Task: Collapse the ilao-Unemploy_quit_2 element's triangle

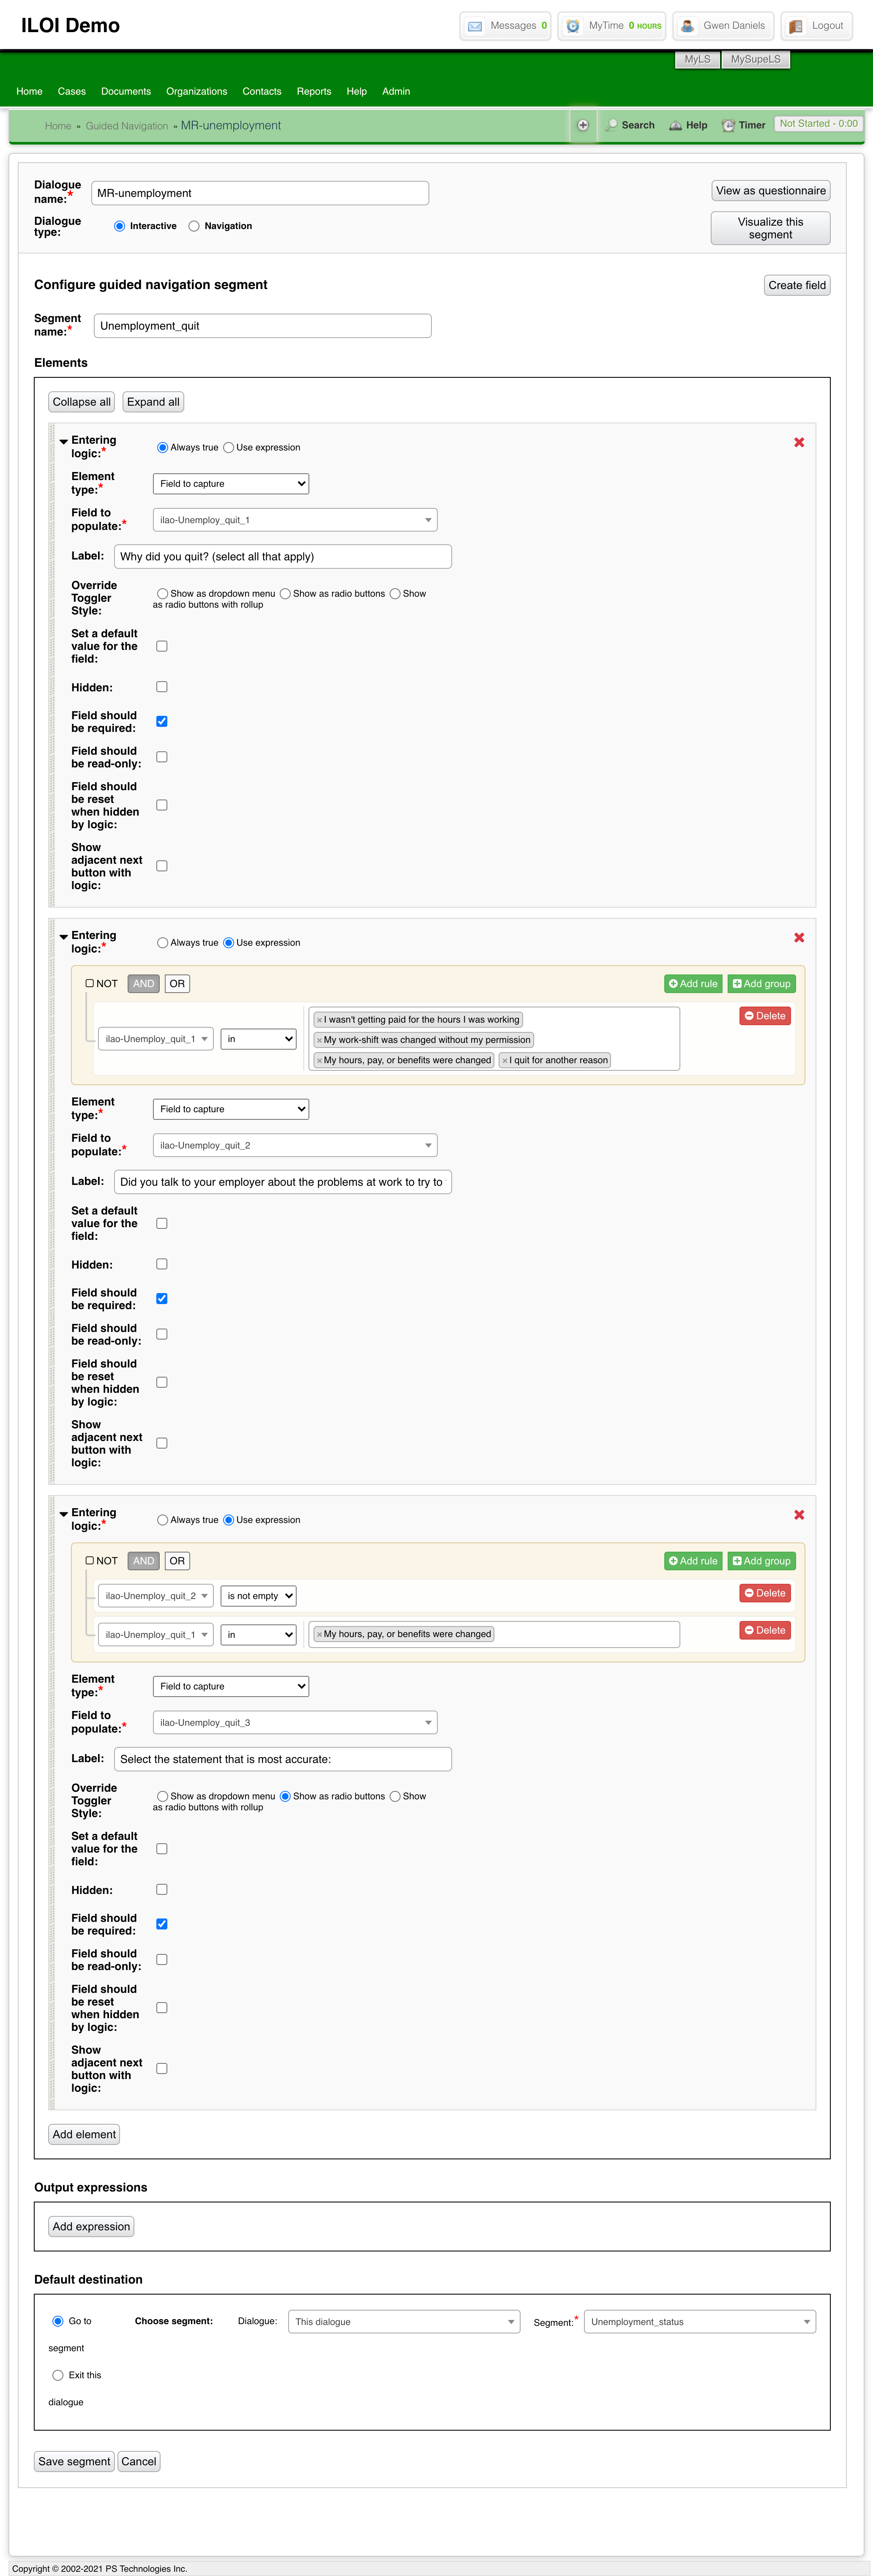Action: click(64, 936)
